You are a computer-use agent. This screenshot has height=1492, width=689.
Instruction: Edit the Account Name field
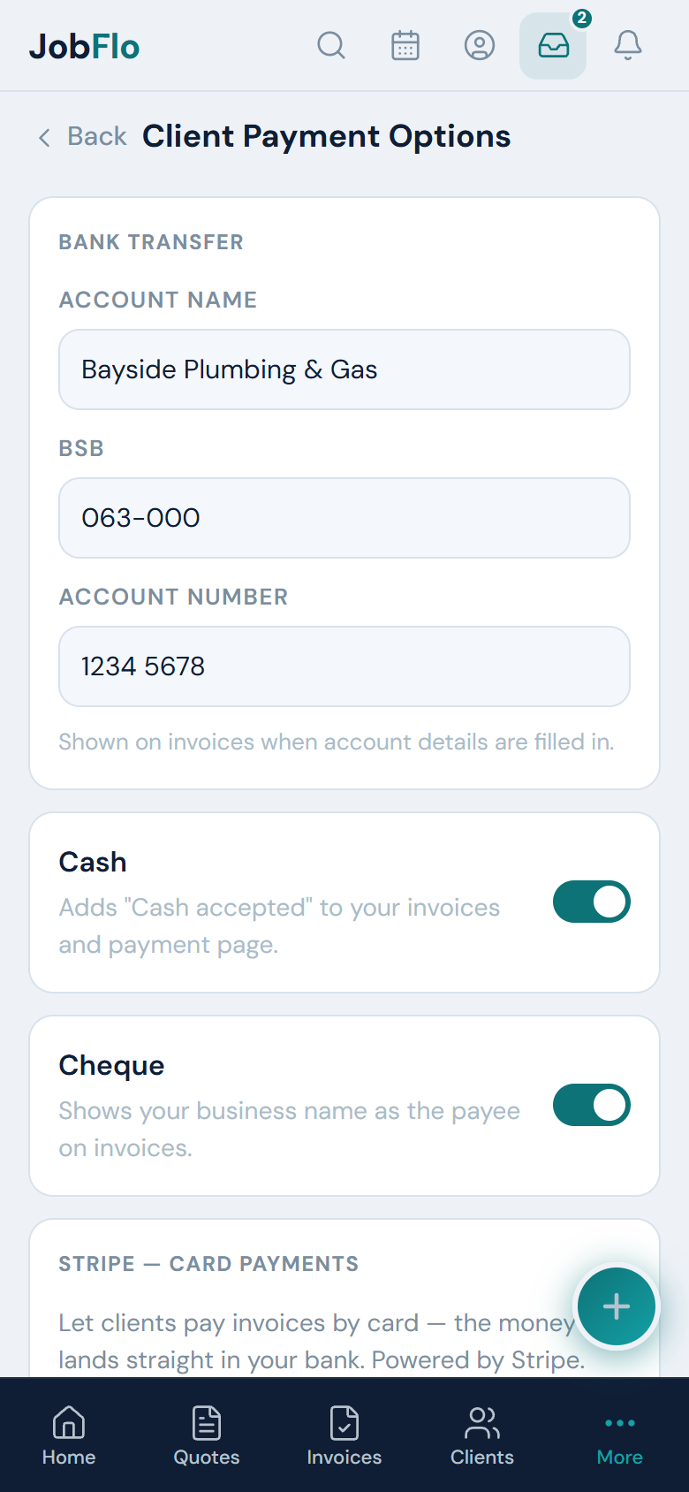click(344, 369)
